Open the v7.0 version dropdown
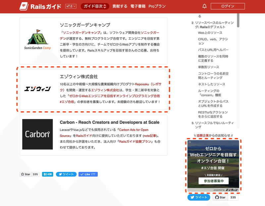The height and width of the screenshot is (206, 265). point(71,6)
